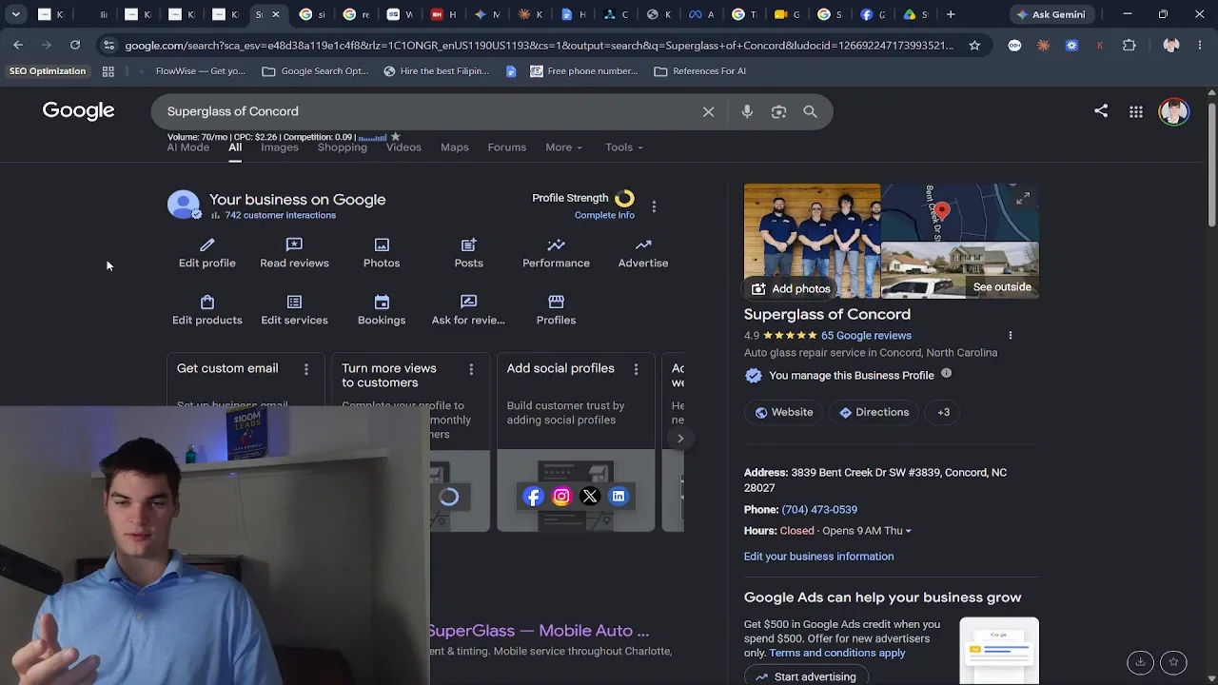Open Ask Gemini button in browser
The width and height of the screenshot is (1218, 685).
(x=1051, y=14)
